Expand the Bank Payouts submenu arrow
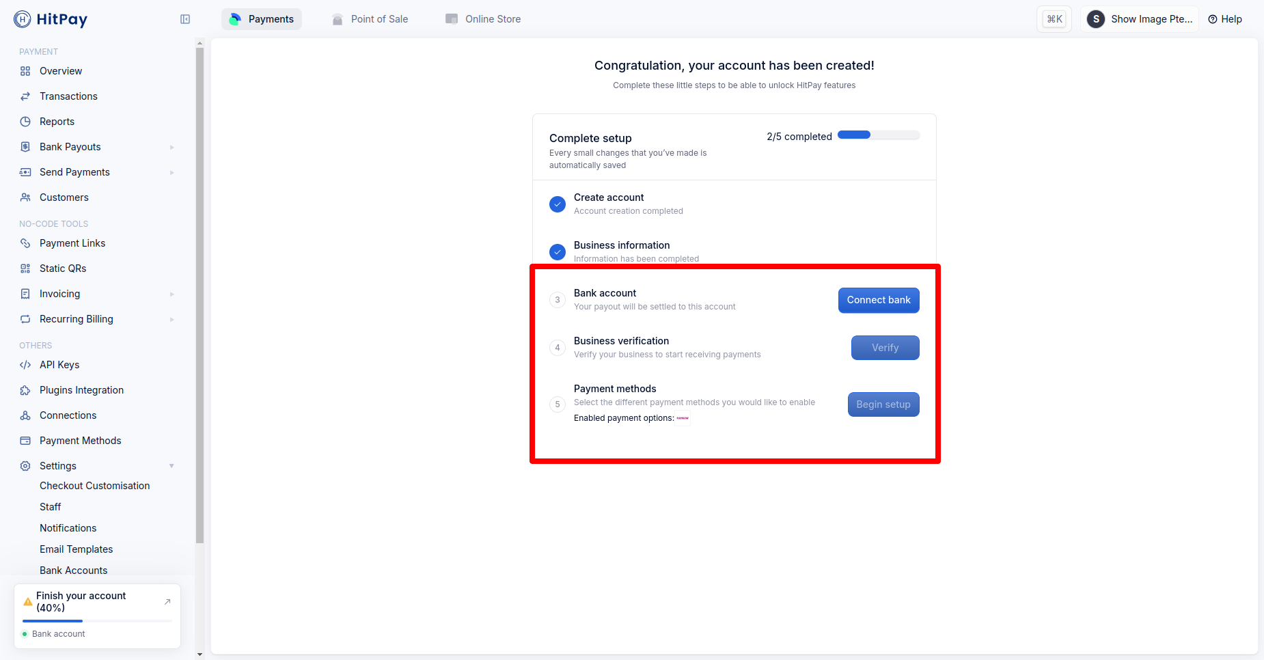Screen dimensions: 1264x660 click(171, 147)
